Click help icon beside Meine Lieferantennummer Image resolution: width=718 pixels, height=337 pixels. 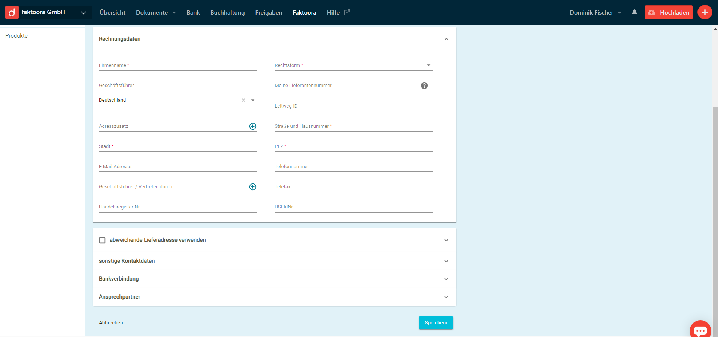424,86
